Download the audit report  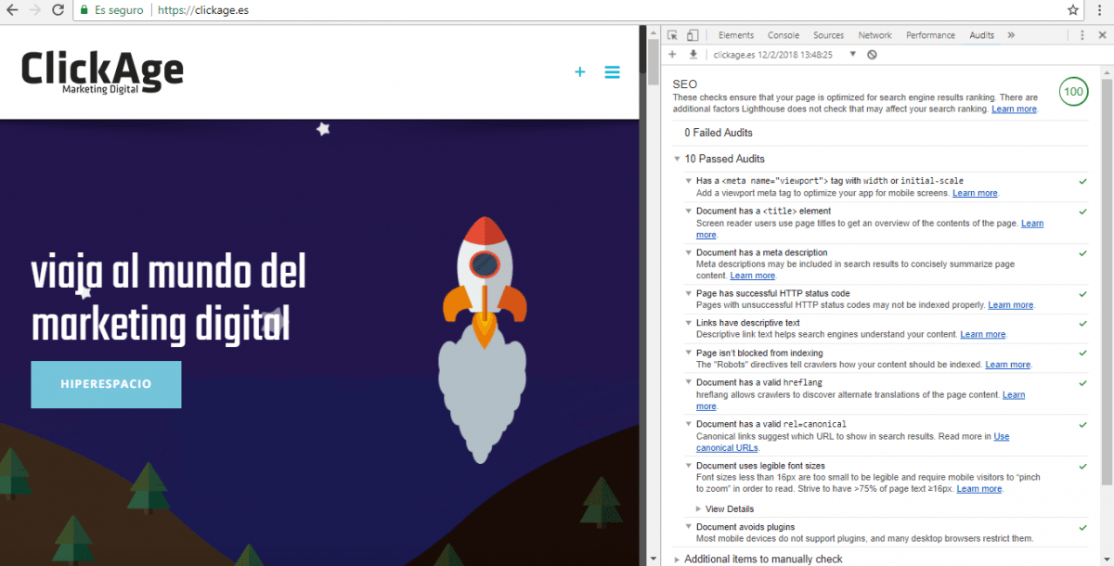point(693,55)
